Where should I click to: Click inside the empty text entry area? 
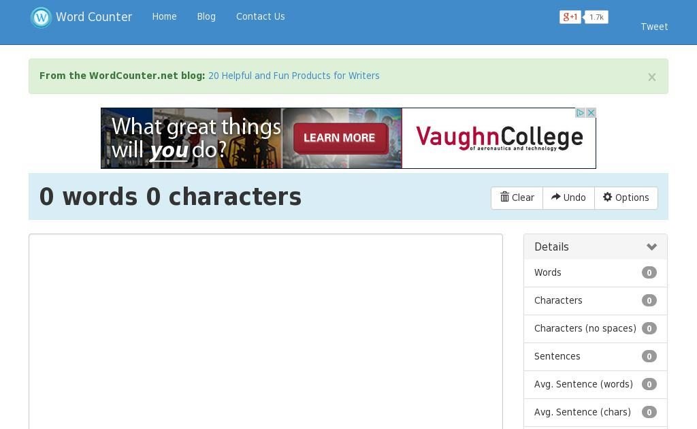point(266,331)
